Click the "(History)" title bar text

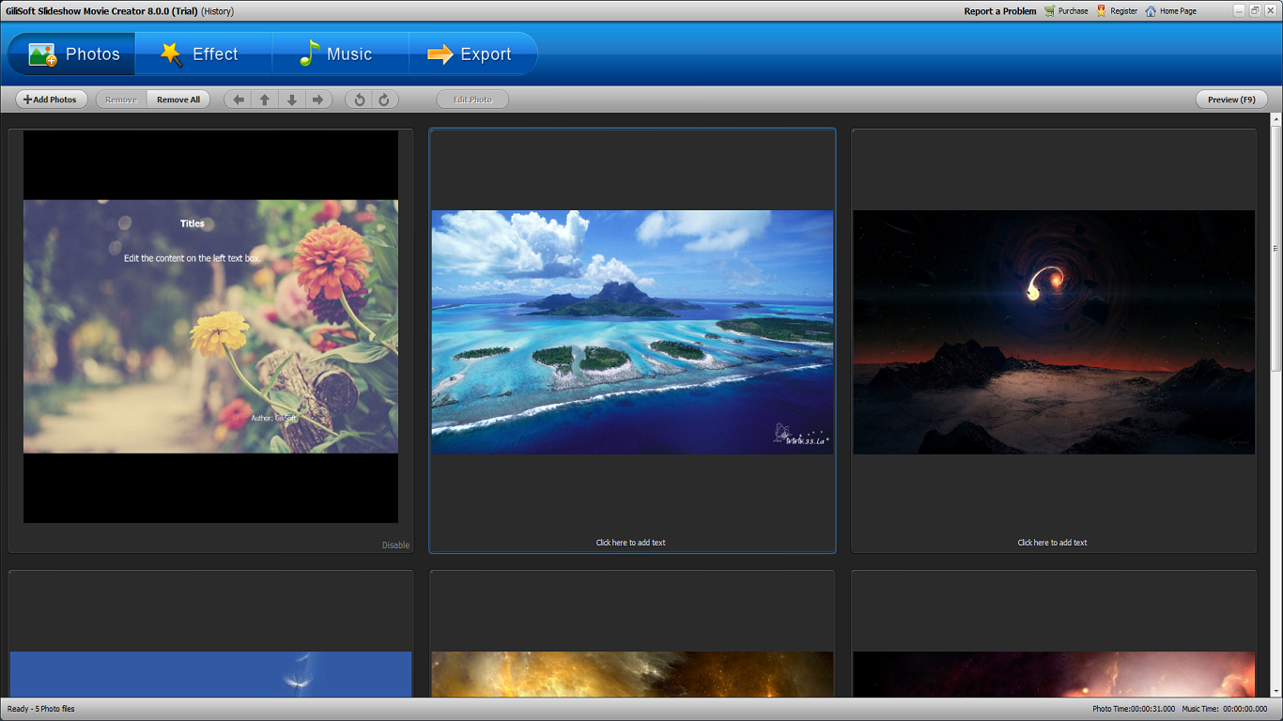click(217, 11)
